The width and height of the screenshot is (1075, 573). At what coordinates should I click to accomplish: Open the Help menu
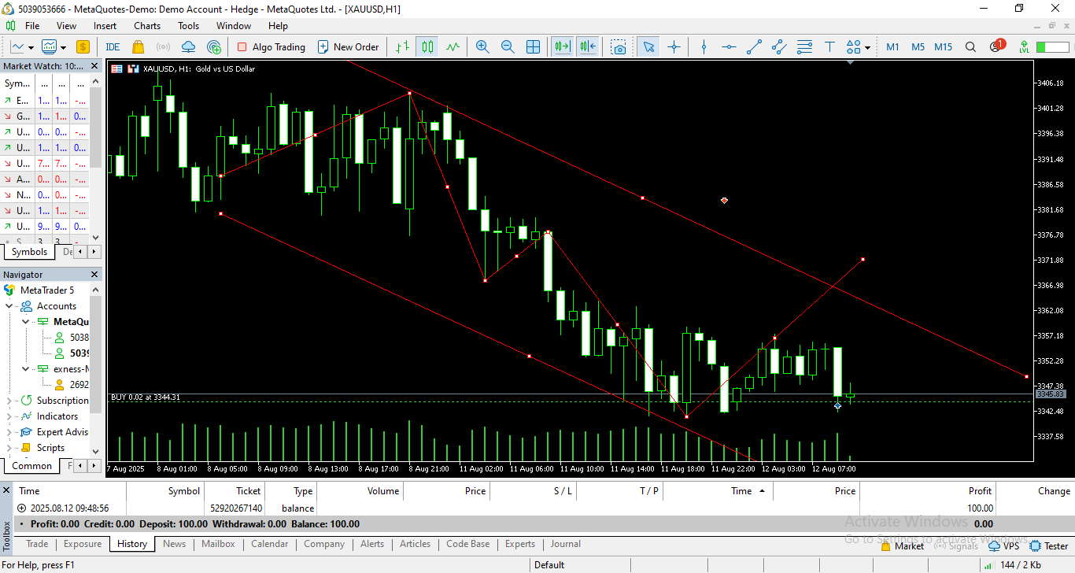tap(278, 26)
